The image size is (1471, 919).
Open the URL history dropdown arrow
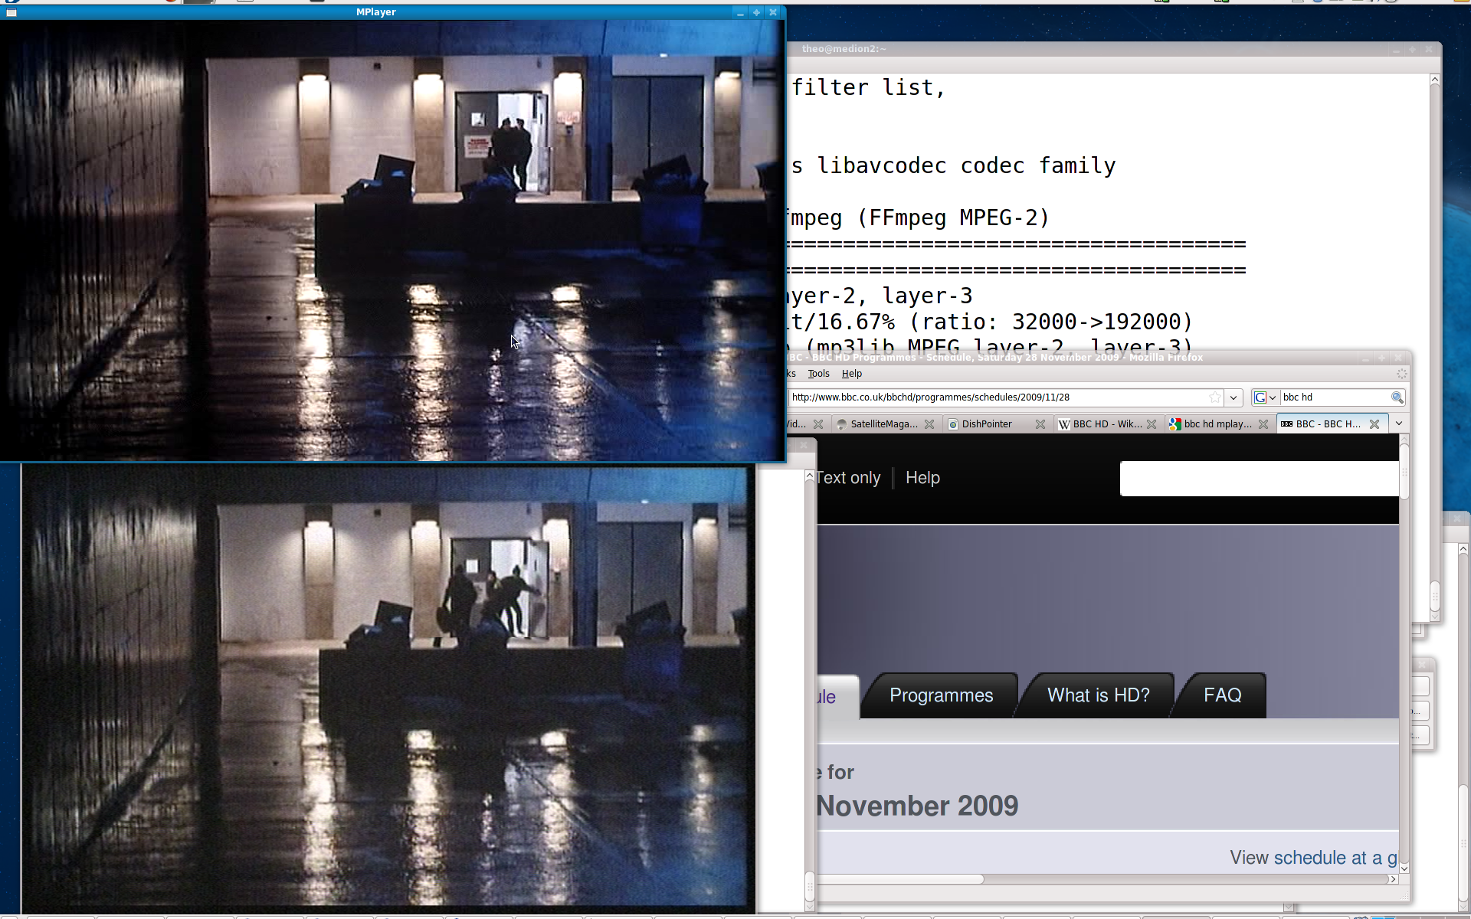pyautogui.click(x=1233, y=397)
